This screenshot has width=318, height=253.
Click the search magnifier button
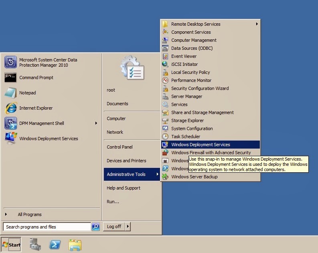(95, 226)
